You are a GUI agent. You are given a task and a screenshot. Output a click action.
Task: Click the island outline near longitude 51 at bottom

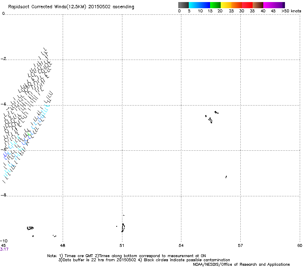[x=123, y=228]
